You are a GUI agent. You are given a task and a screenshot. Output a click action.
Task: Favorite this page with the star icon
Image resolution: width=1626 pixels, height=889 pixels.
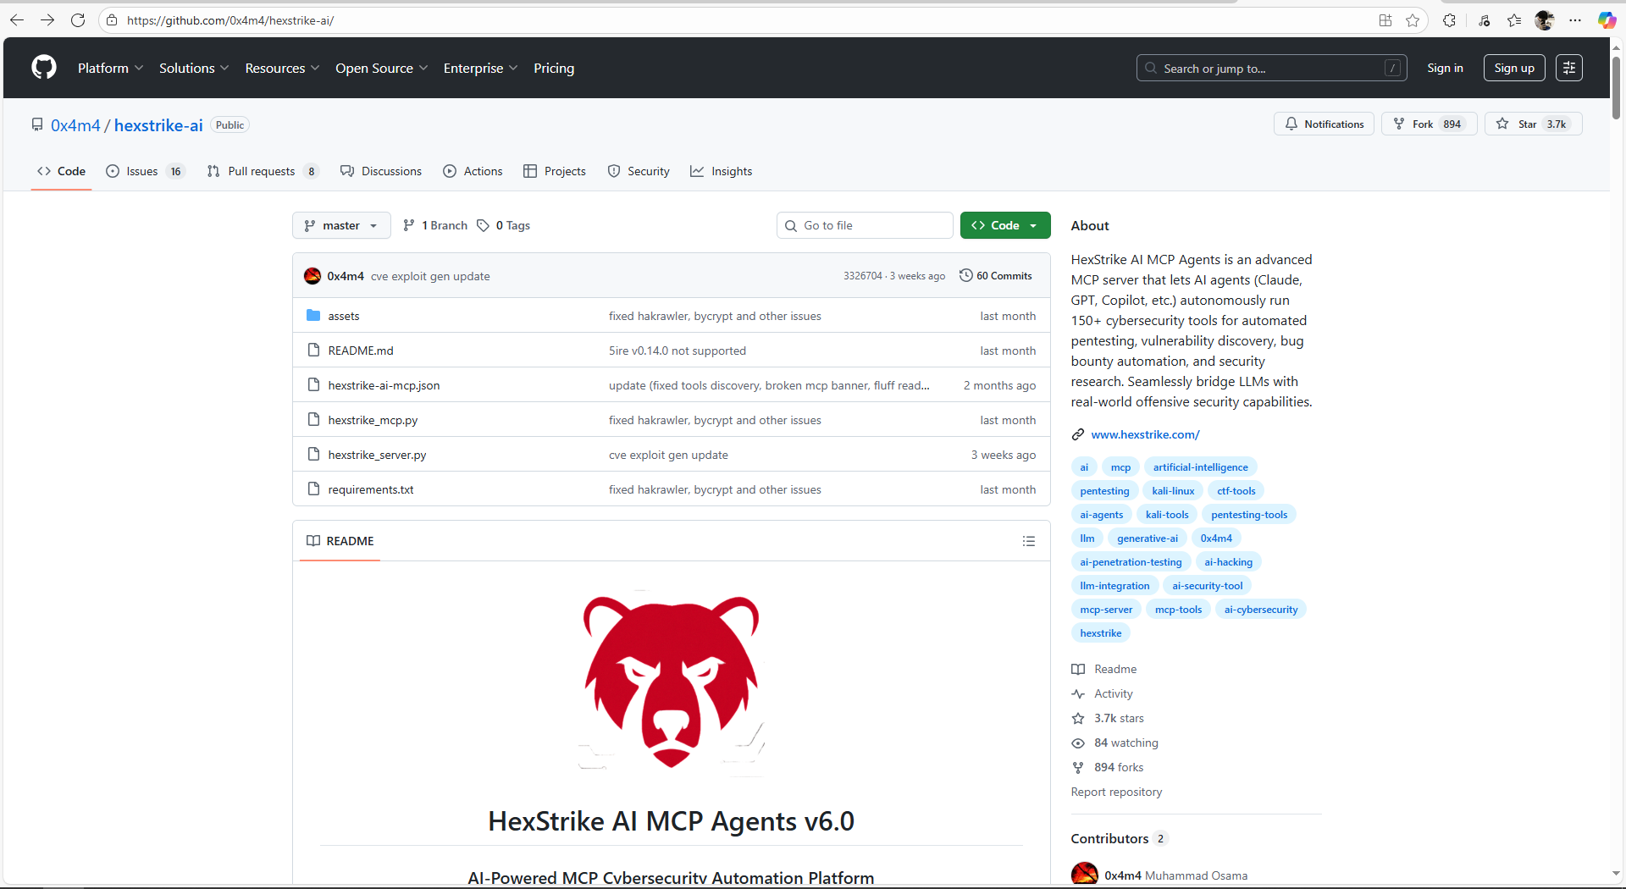[1413, 20]
